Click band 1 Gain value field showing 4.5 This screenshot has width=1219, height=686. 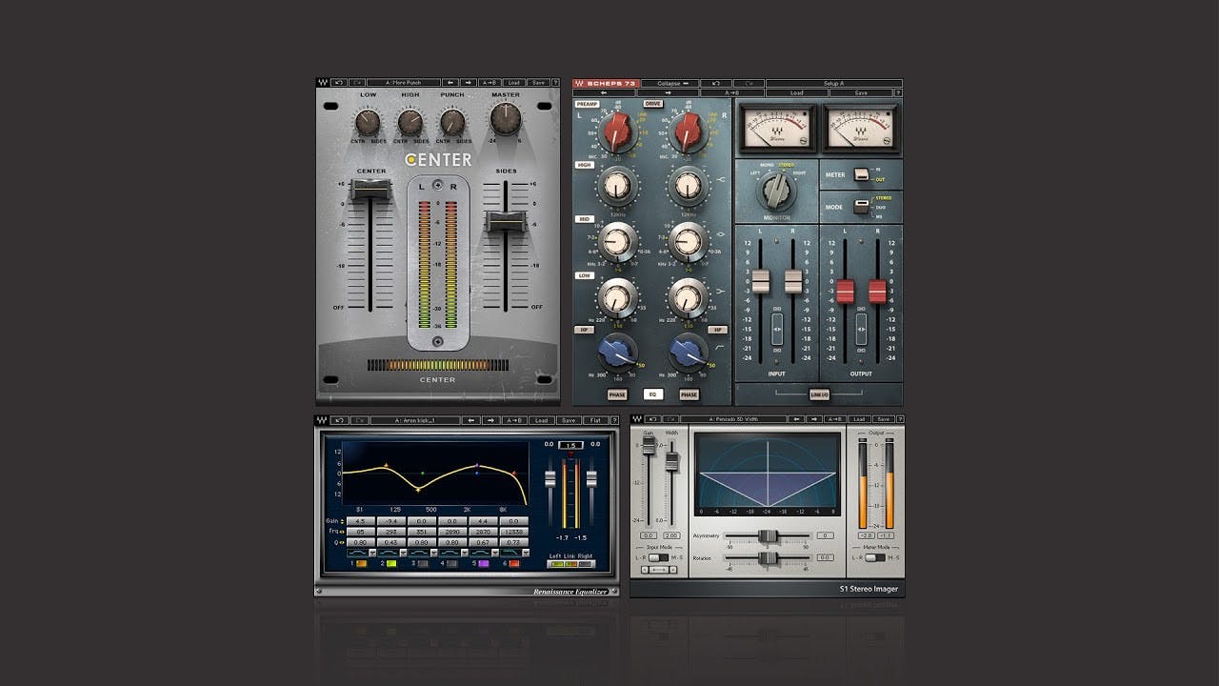click(359, 522)
